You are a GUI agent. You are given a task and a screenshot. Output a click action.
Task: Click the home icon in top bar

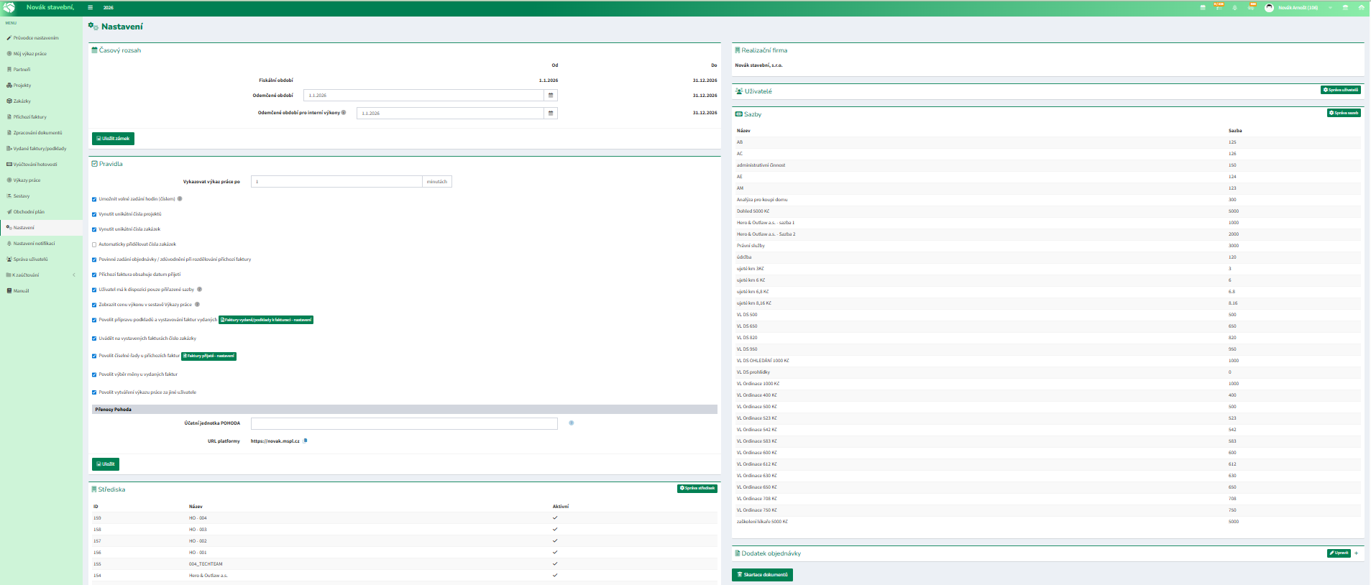pos(1361,8)
